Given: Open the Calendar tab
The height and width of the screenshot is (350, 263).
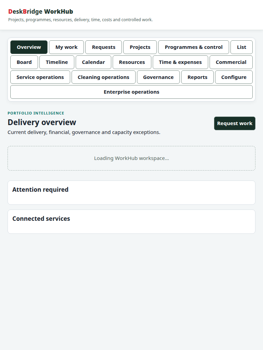Looking at the screenshot, I should tap(93, 62).
